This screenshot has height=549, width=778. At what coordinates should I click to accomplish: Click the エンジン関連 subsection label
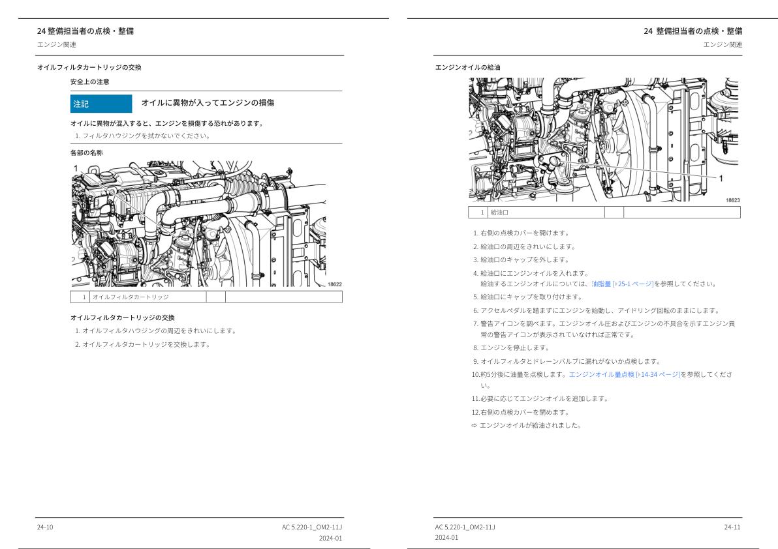click(57, 45)
